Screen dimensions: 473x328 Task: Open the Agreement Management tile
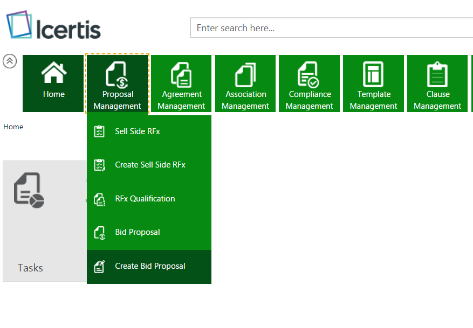(181, 83)
